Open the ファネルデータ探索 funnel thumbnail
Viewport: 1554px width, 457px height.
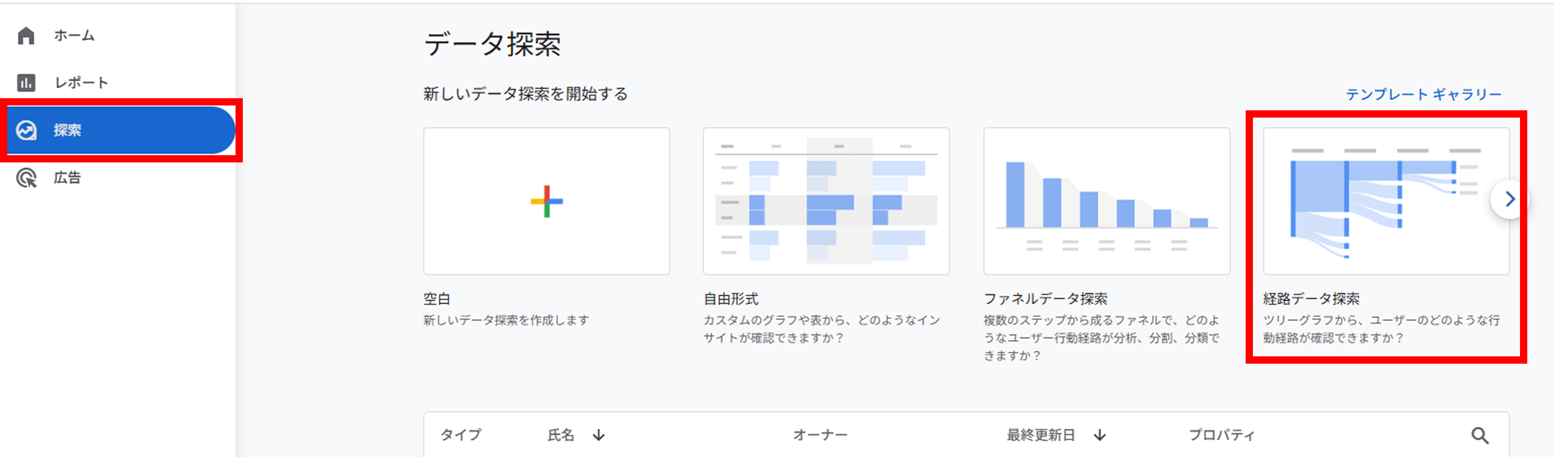(x=1107, y=201)
